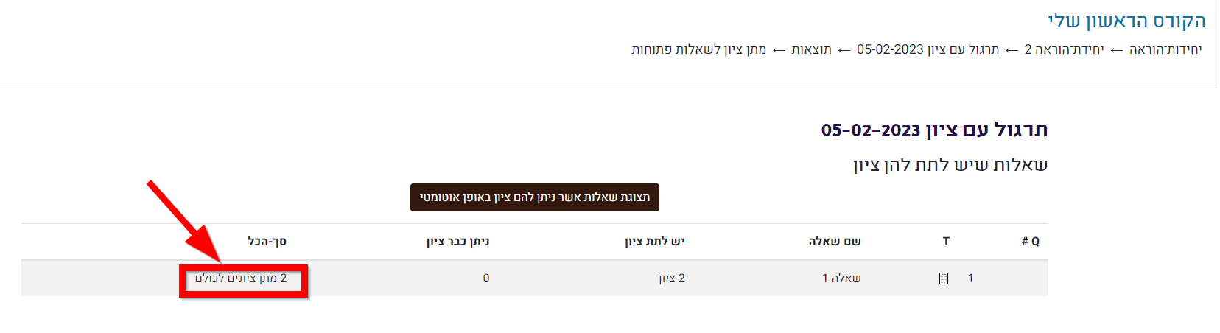1220x333 pixels.
Task: Click the page heading תרגול עם ציון 05-02-2023
Action: (x=934, y=130)
